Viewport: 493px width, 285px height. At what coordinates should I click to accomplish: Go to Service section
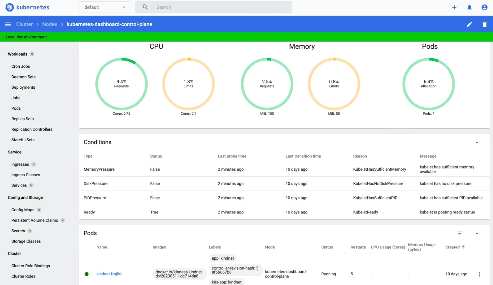(15, 152)
